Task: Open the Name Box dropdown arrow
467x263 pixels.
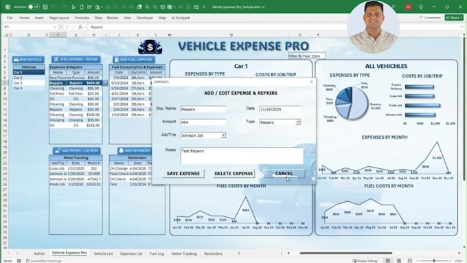Action: (55, 27)
